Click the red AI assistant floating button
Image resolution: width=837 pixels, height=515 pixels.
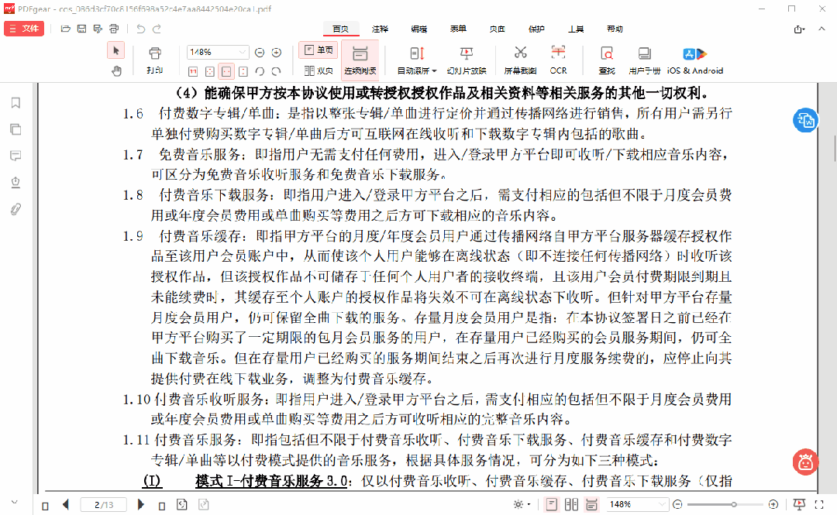point(805,462)
